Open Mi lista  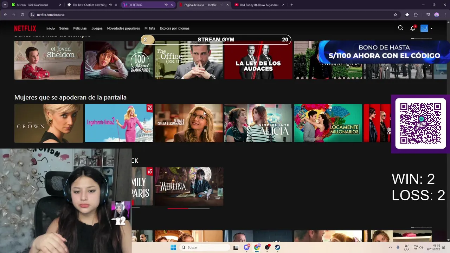coord(150,28)
